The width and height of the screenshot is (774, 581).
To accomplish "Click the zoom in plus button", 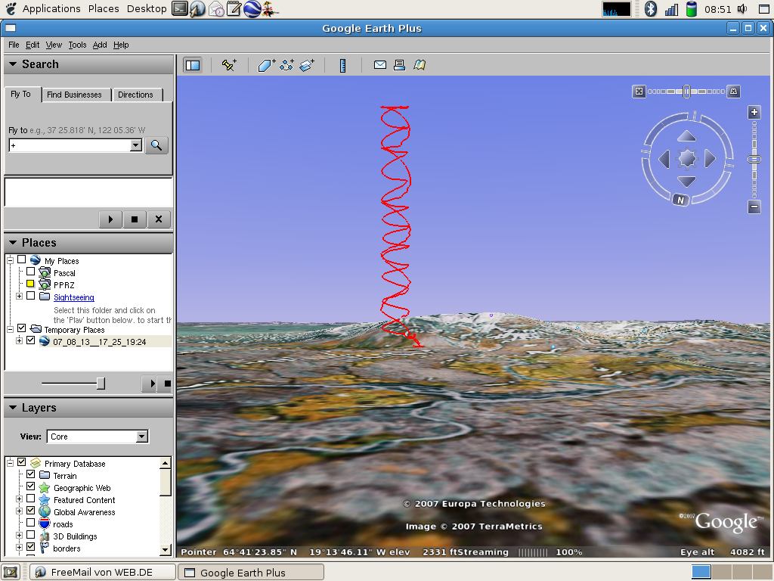I will tap(754, 113).
